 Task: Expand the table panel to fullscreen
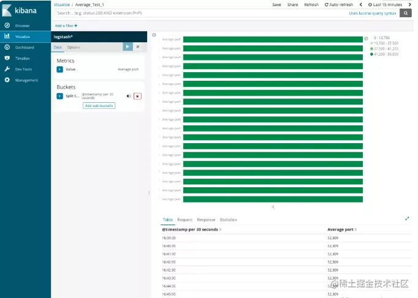point(407,218)
